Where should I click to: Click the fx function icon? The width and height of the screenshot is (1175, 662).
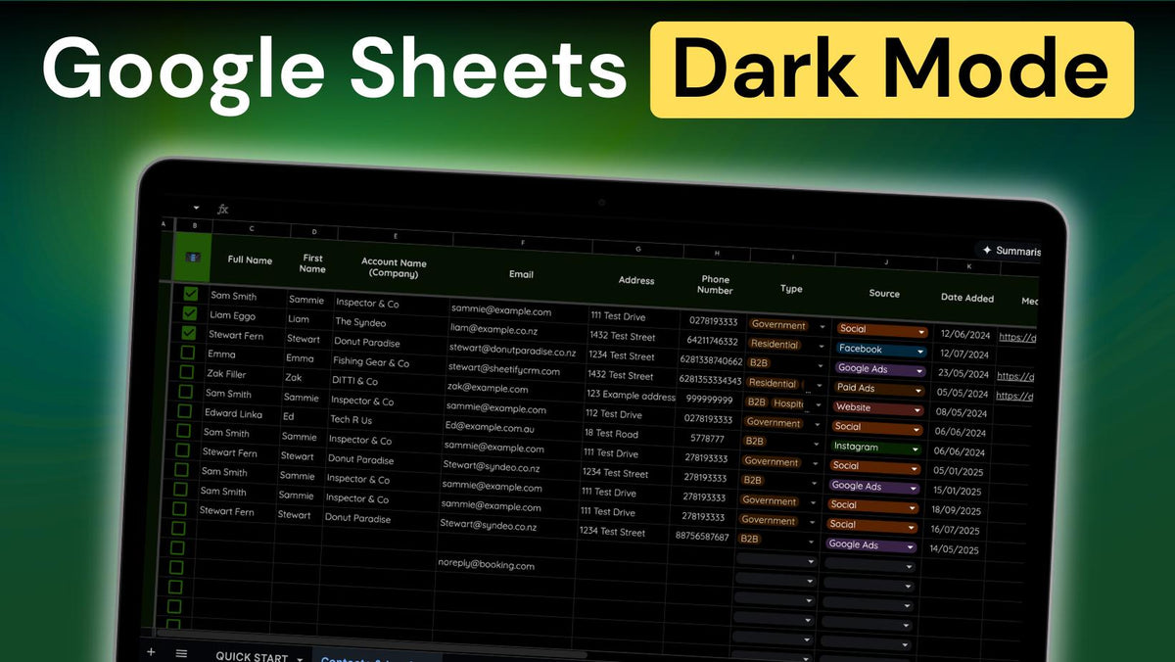(x=222, y=209)
